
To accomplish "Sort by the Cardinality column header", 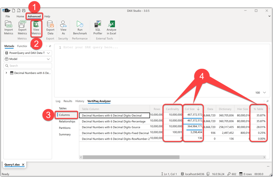I will click(x=172, y=109).
